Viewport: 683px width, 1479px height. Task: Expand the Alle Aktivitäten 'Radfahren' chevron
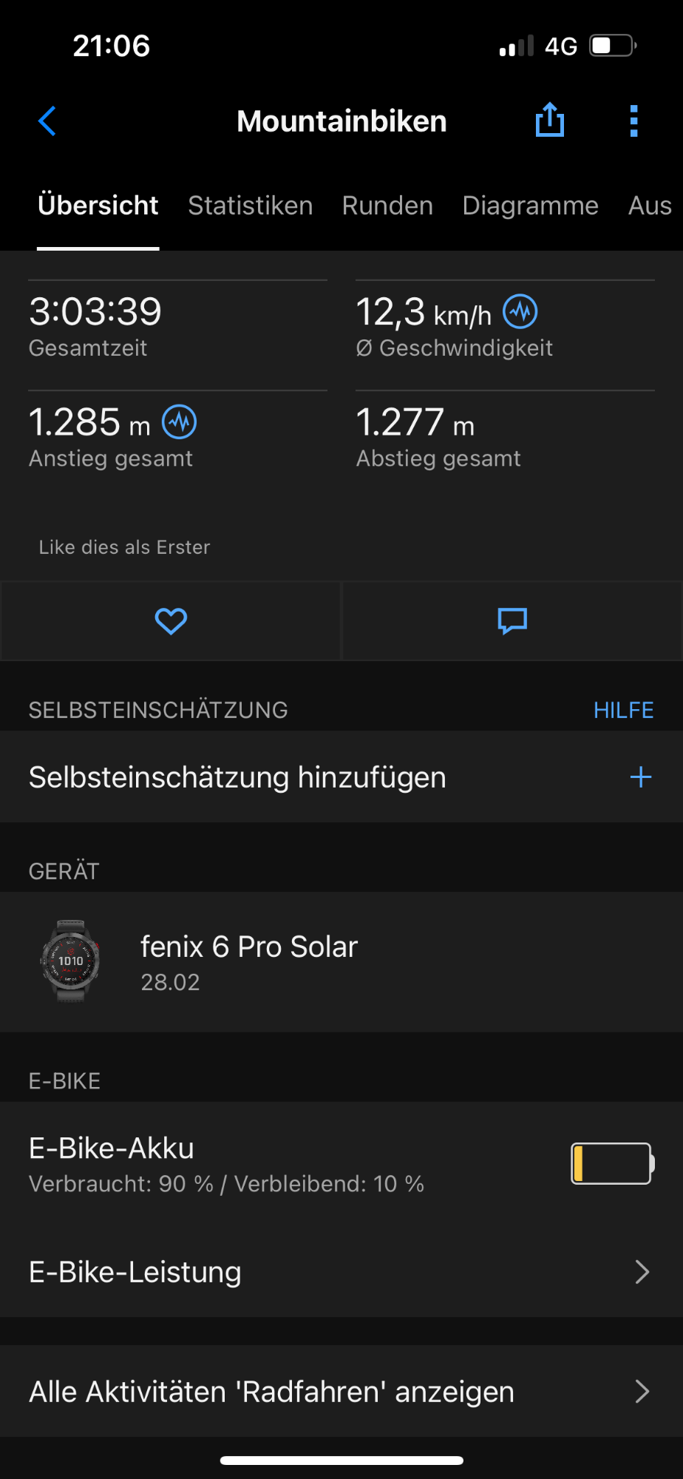642,1392
